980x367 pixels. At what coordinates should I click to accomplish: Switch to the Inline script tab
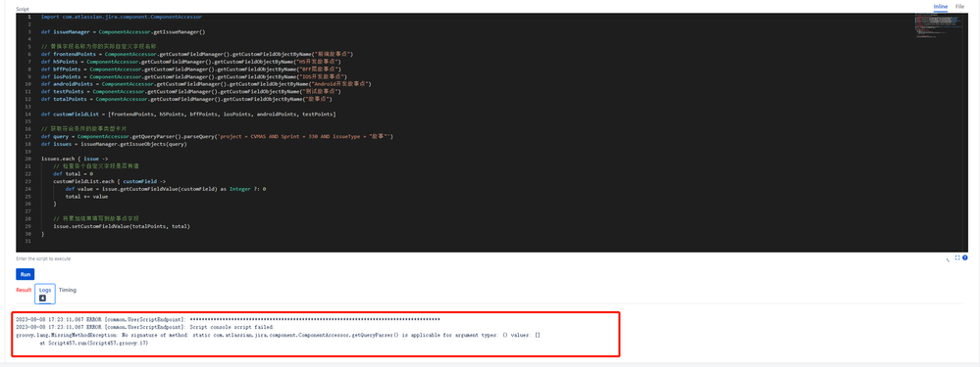[x=941, y=6]
